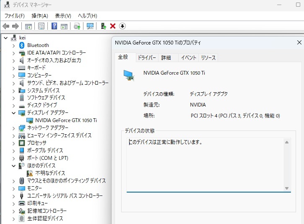Image resolution: width=304 pixels, height=224 pixels.
Task: Switch to the ドライバー tab
Action: [147, 57]
